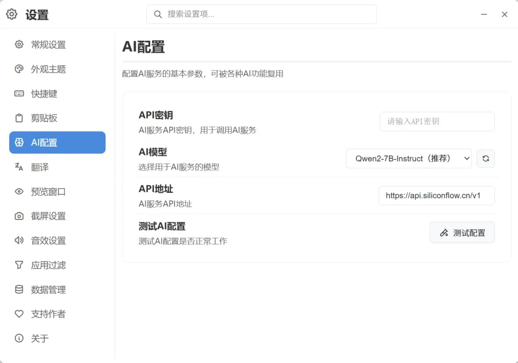Open the 支持作者 page
Image resolution: width=518 pixels, height=363 pixels.
coord(57,314)
